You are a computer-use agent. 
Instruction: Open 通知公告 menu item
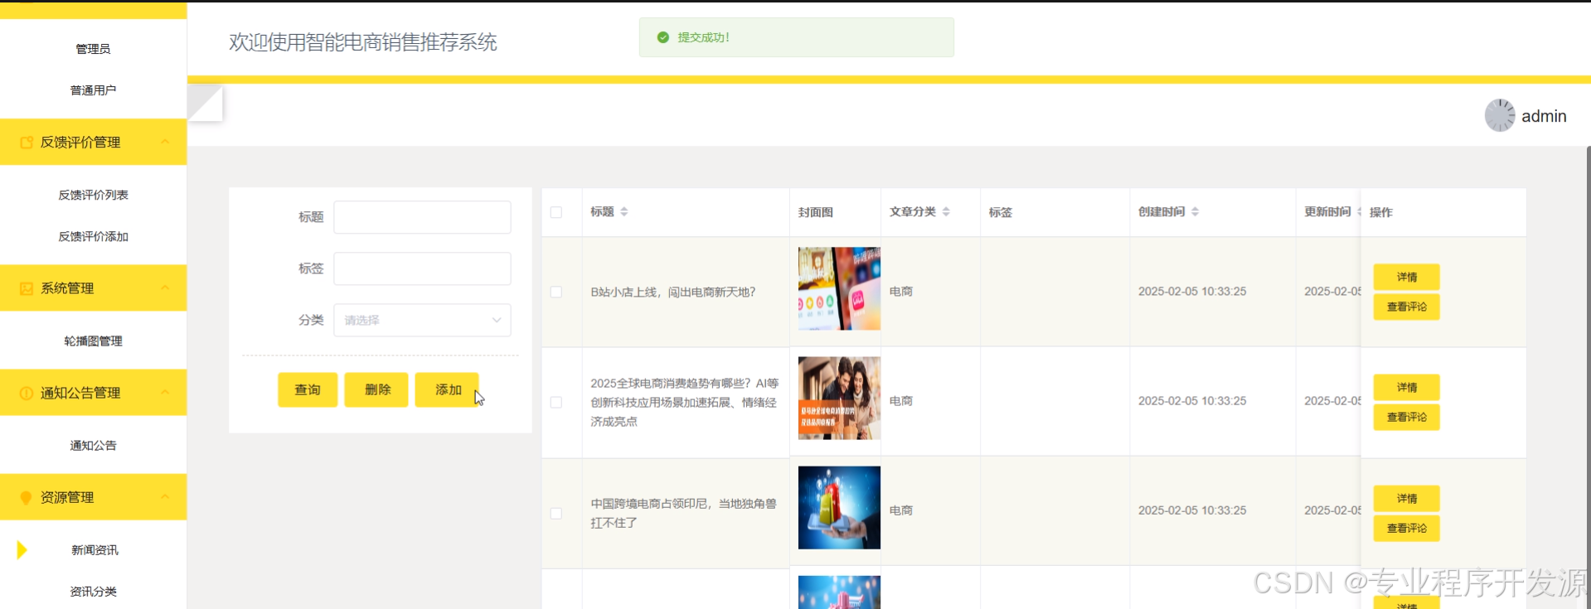[93, 445]
